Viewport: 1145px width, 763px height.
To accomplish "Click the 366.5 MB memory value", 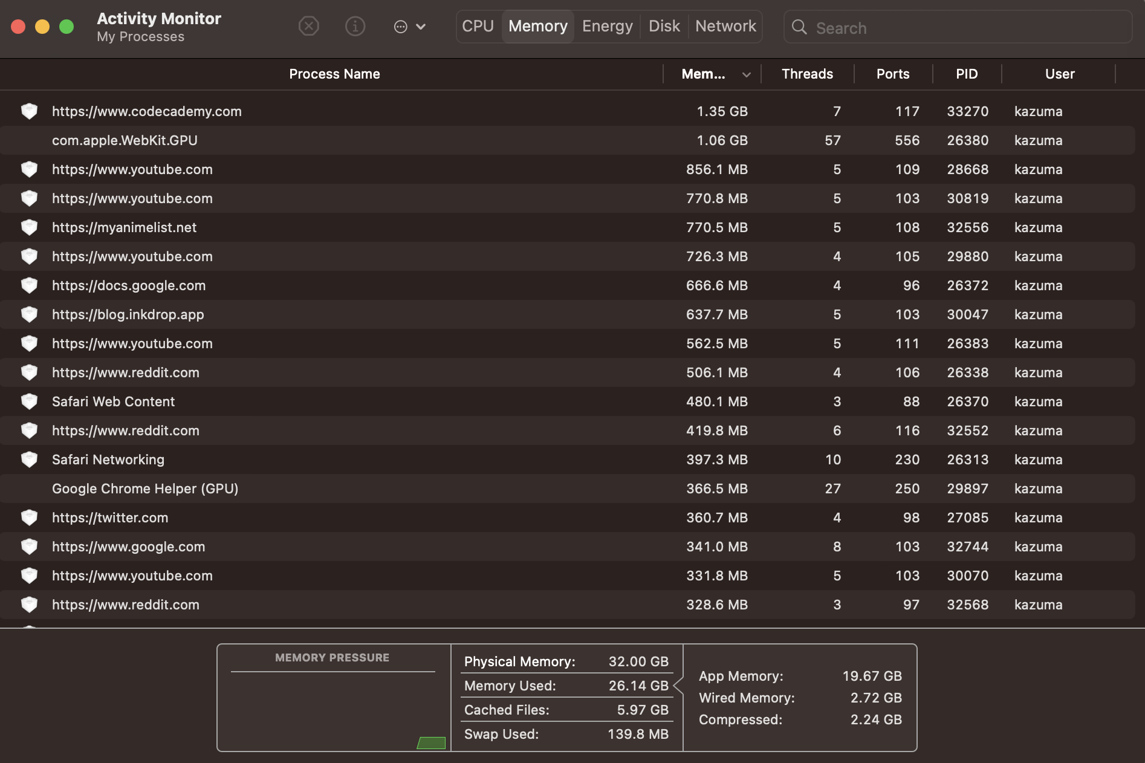I will click(x=717, y=489).
